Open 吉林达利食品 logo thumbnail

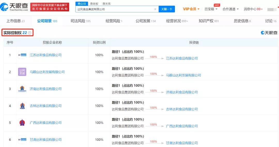(x=22, y=106)
